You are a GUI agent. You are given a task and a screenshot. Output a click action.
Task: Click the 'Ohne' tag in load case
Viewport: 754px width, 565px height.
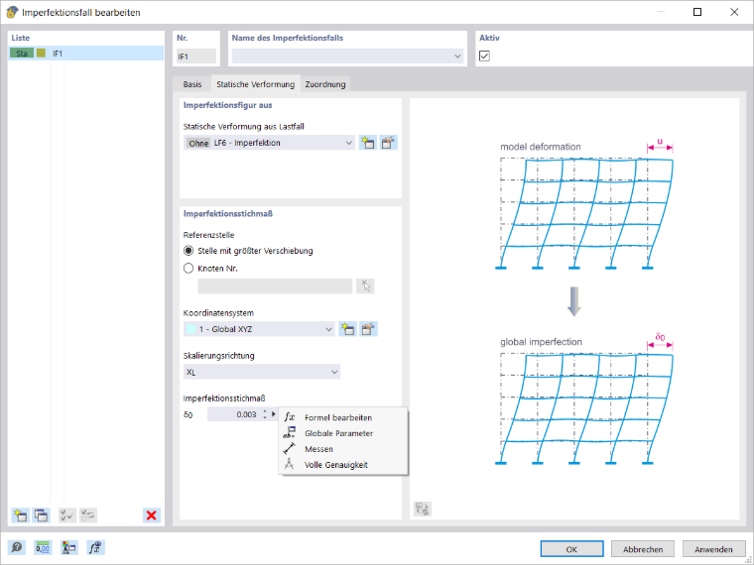coord(198,143)
